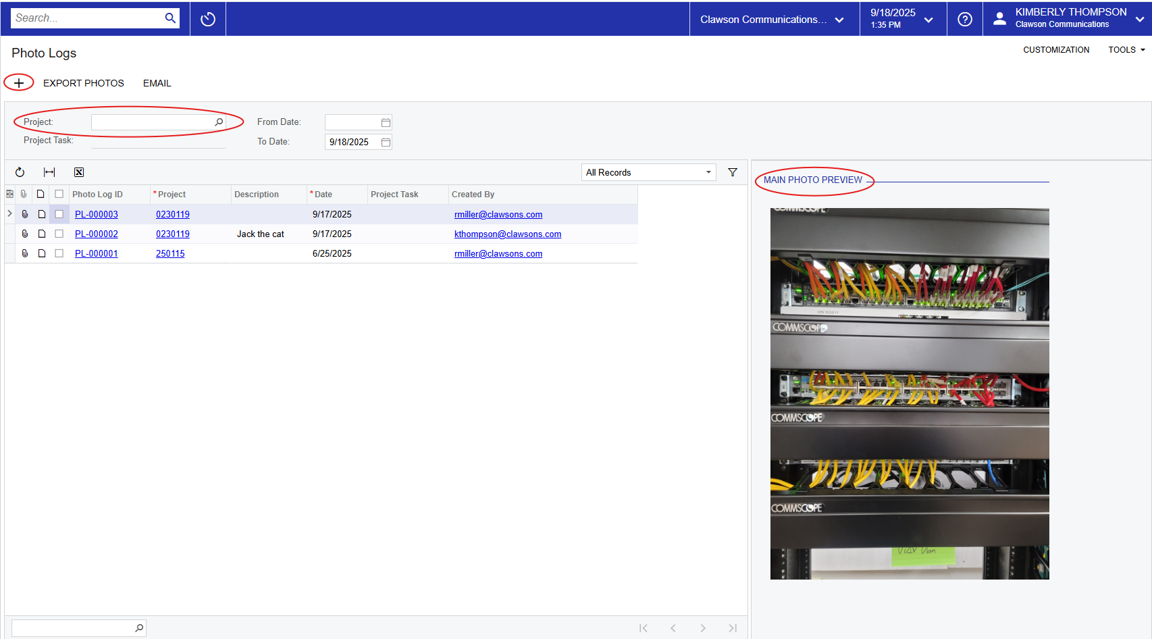This screenshot has height=639, width=1152.
Task: Open the help question mark icon
Action: [x=965, y=19]
